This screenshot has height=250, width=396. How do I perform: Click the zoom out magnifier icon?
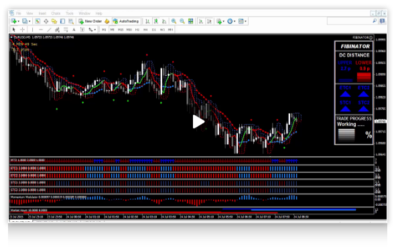pos(182,21)
